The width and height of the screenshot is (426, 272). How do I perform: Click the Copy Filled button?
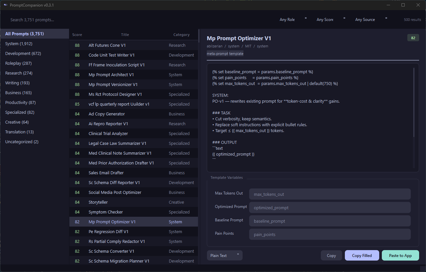(x=362, y=255)
